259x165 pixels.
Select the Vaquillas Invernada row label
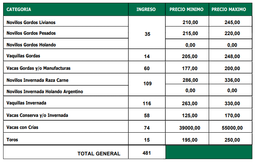(x=26, y=103)
